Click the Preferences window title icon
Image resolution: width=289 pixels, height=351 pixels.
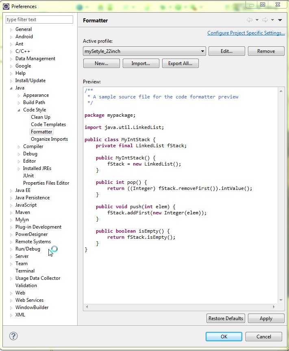pyautogui.click(x=6, y=7)
